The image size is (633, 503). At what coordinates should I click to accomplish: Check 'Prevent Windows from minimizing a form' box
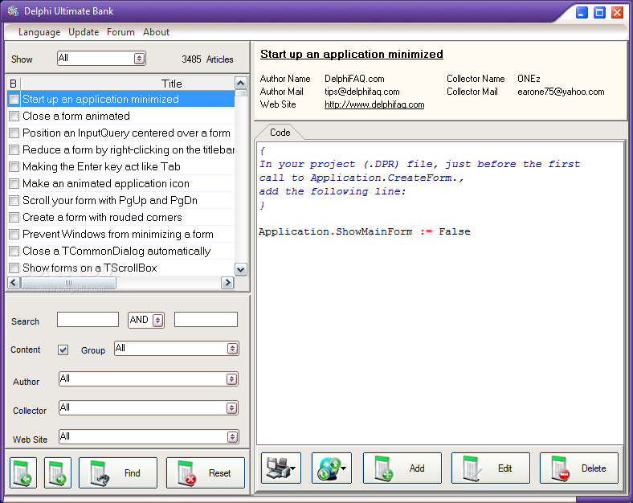[14, 234]
